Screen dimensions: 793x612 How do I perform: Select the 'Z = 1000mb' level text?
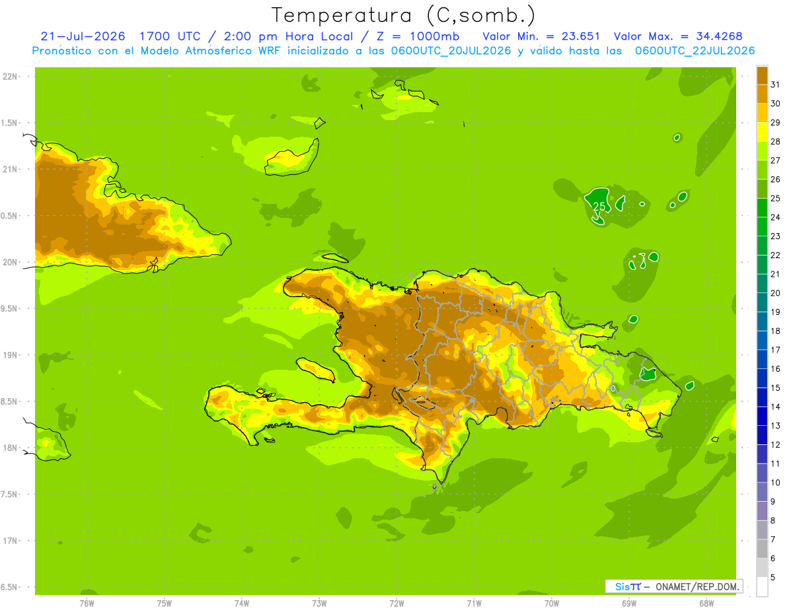(x=416, y=36)
